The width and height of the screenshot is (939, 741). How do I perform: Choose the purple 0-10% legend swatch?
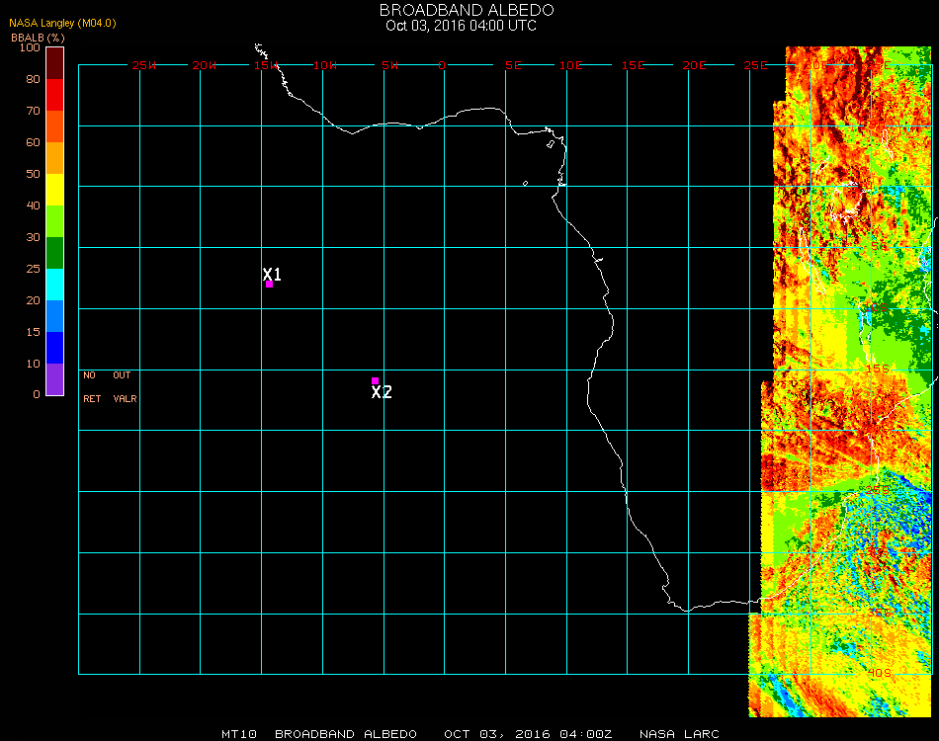54,379
